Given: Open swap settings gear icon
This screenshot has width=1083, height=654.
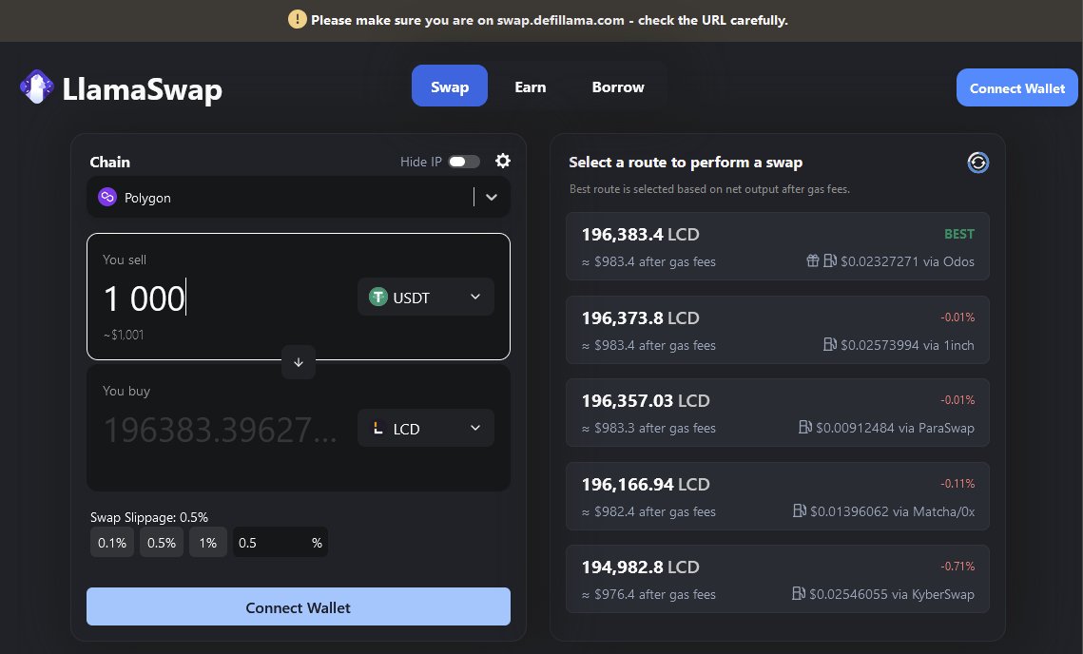Looking at the screenshot, I should pos(503,161).
